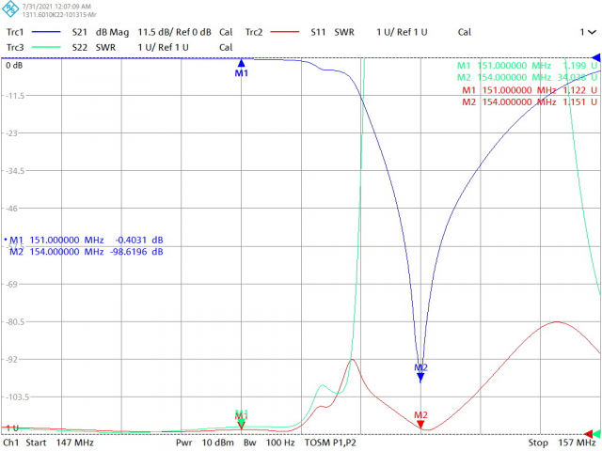Select the blue M2 marker at the notch minimum

click(x=420, y=378)
